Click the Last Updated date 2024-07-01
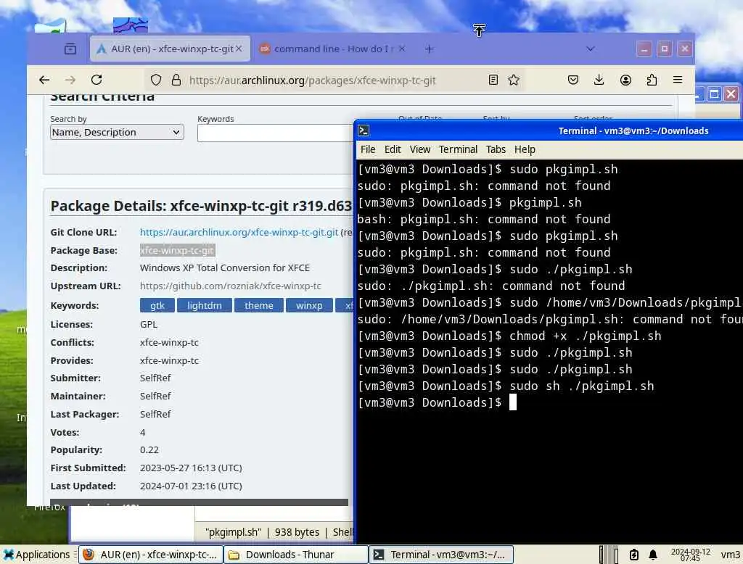Screen dimensions: 743x564 coord(191,486)
